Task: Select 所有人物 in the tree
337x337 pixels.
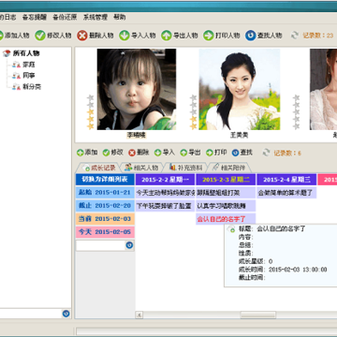Action: click(22, 53)
